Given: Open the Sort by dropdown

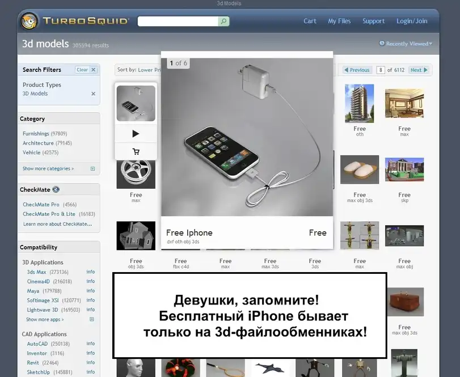Looking at the screenshot, I should pyautogui.click(x=138, y=70).
